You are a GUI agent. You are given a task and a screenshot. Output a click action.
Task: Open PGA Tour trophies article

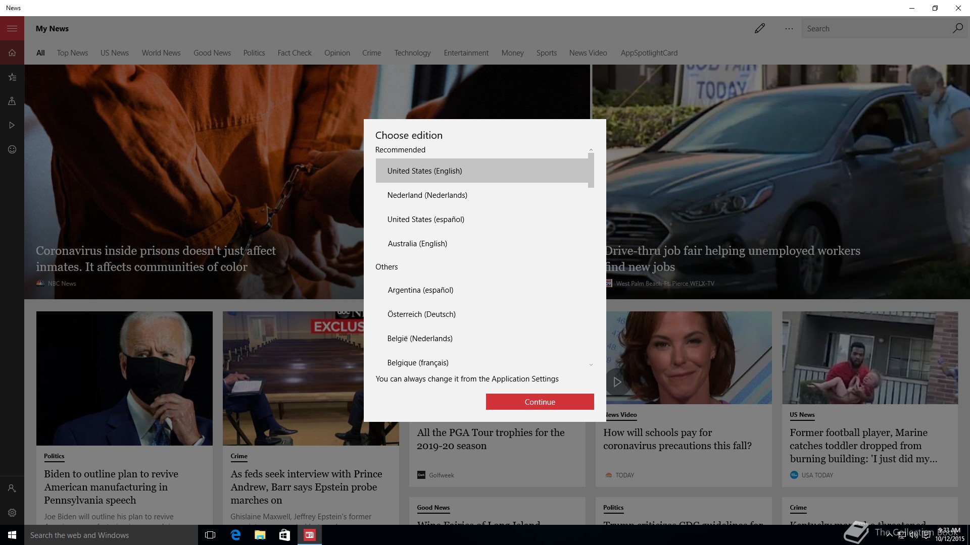click(x=491, y=439)
